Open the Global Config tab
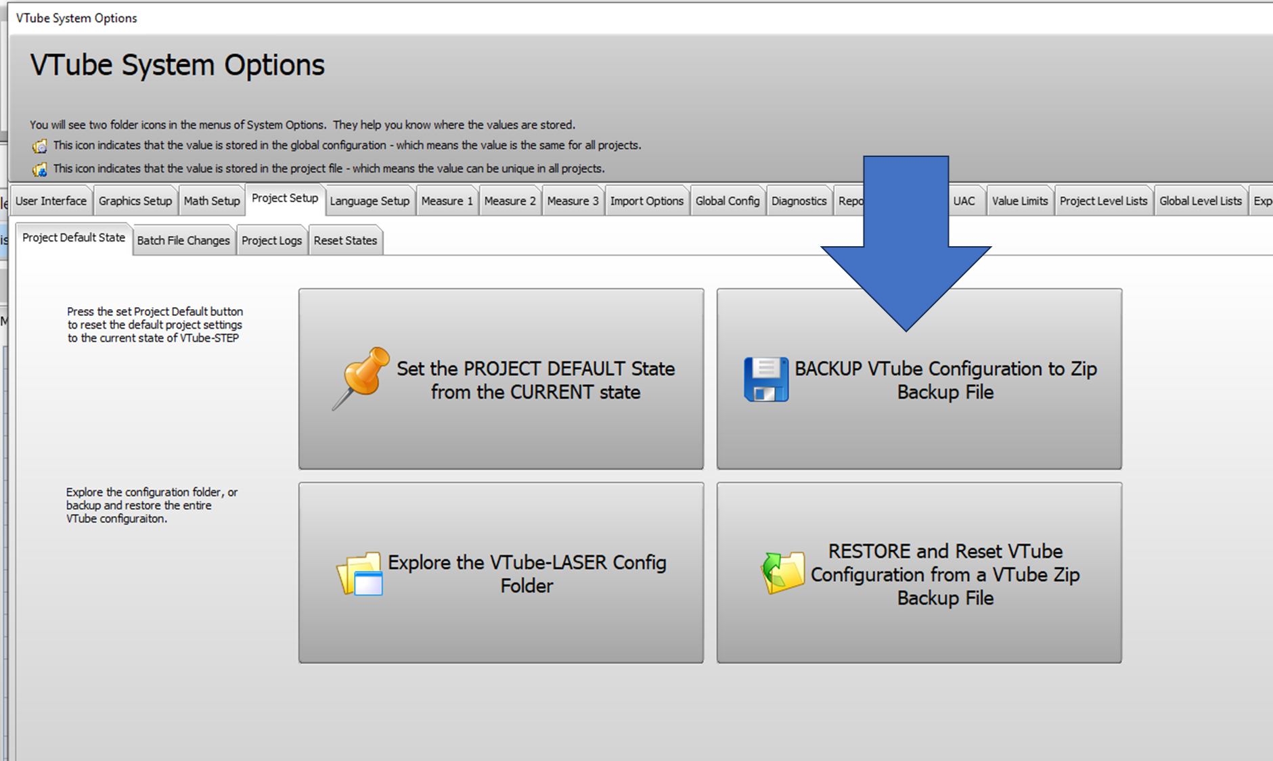The height and width of the screenshot is (761, 1273). click(728, 201)
